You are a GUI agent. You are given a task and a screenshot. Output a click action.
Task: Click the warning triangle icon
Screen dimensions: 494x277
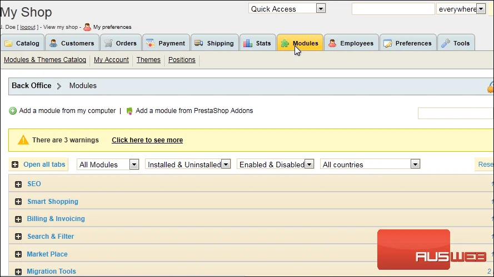(23, 140)
